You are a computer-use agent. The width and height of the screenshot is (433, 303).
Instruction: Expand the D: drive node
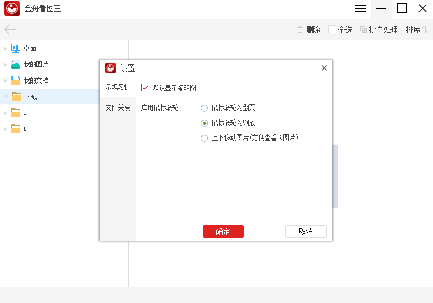[5, 129]
